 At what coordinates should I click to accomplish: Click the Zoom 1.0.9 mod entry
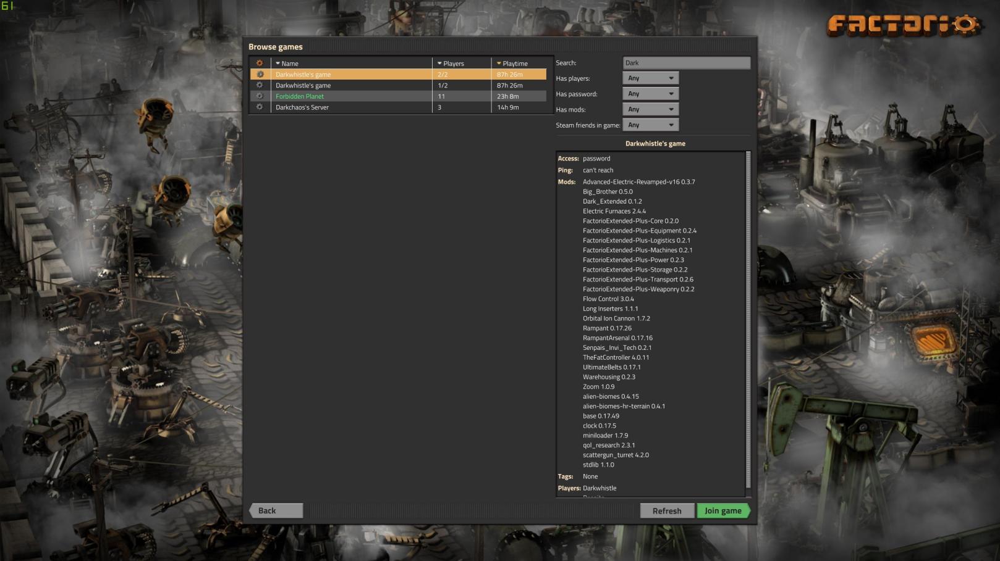point(598,387)
